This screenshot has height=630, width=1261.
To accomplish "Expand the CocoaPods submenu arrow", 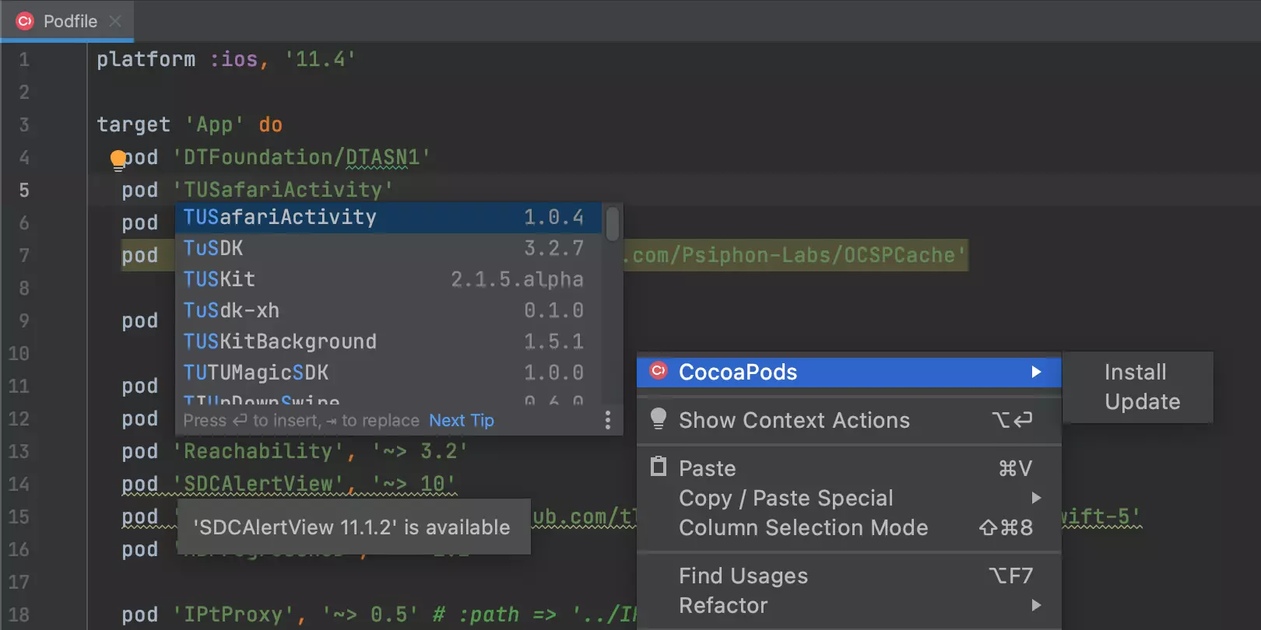I will click(1036, 372).
